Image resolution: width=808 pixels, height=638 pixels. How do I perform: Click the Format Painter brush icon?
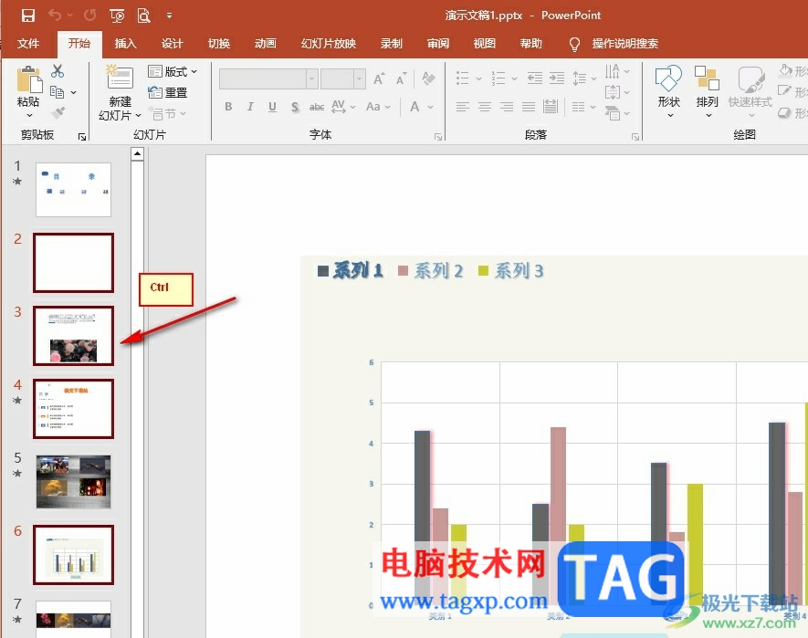[x=58, y=113]
